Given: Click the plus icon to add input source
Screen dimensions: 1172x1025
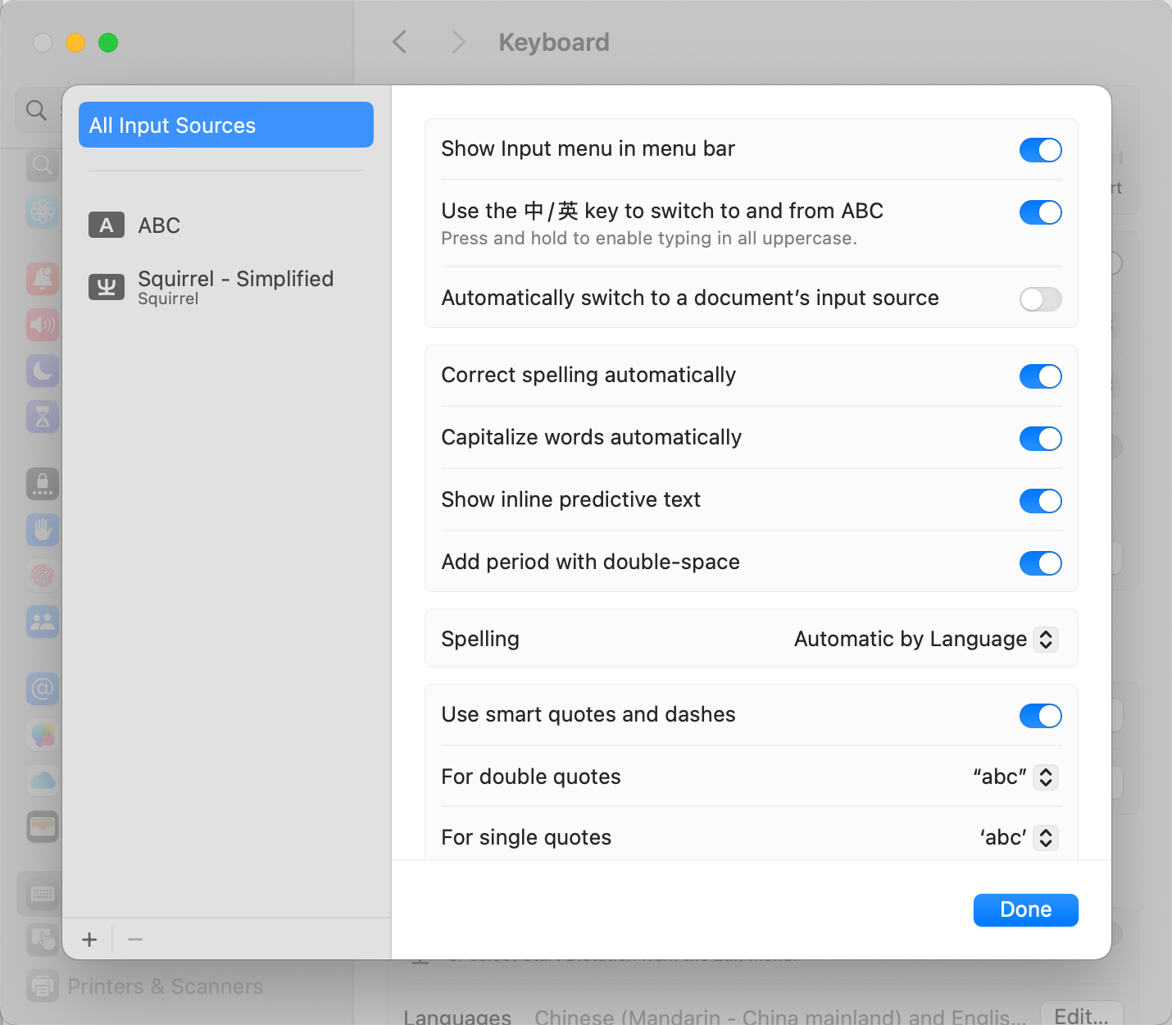Looking at the screenshot, I should point(89,939).
